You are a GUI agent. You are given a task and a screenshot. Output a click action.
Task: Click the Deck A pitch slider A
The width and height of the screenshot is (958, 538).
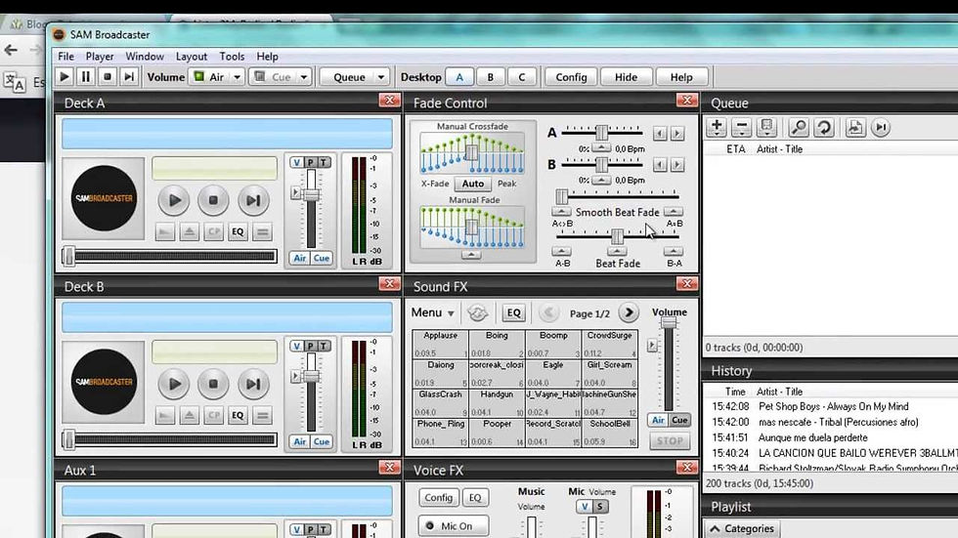coord(602,133)
